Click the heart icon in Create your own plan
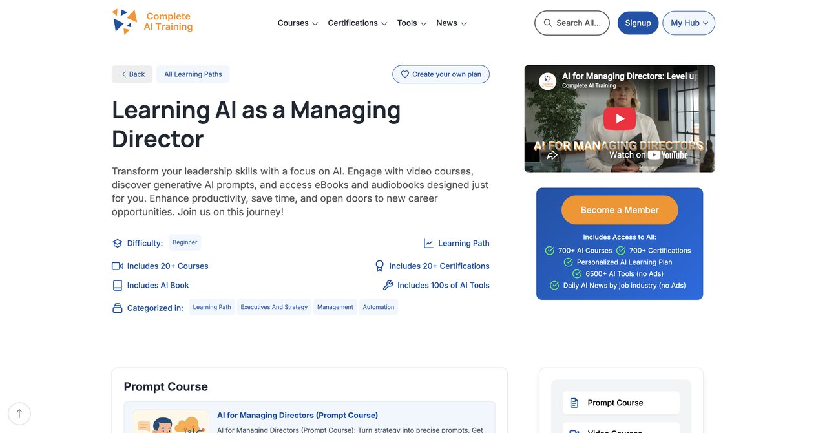The height and width of the screenshot is (433, 827). tap(405, 74)
